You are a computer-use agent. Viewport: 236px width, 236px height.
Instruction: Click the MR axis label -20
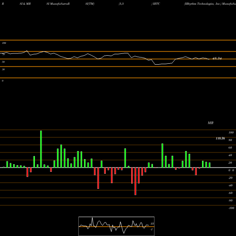tap(230, 178)
